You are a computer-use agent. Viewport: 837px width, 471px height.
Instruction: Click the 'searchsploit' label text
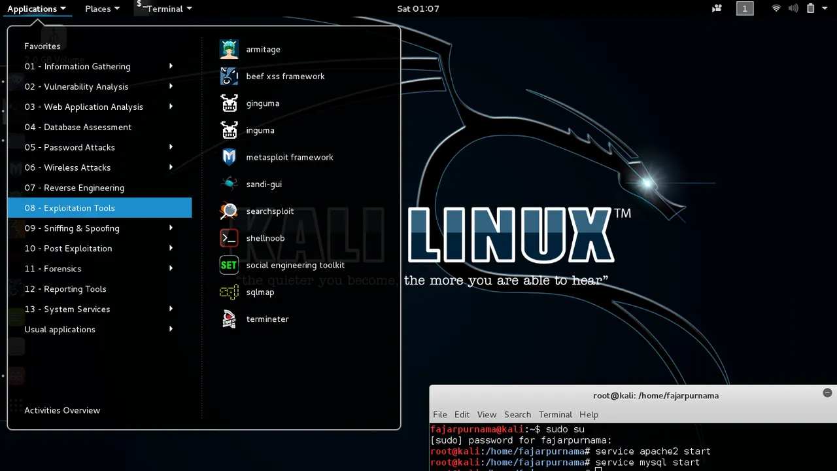[269, 211]
